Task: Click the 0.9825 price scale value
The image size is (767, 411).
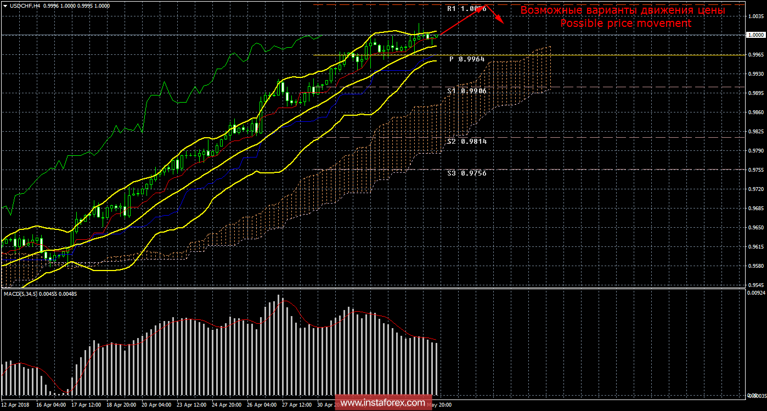Action: pos(755,132)
